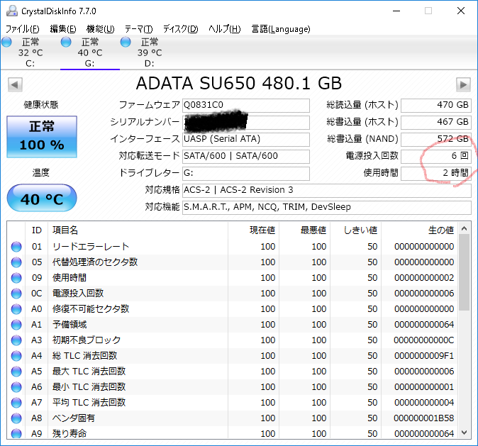Open the テーマ(T) menu

click(139, 29)
